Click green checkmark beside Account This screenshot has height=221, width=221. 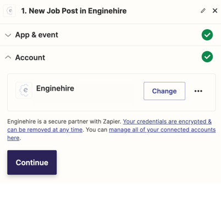click(x=207, y=57)
